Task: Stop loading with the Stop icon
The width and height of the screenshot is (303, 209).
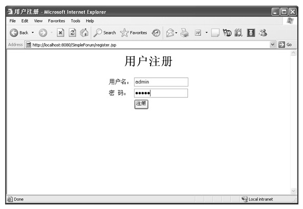Action: point(60,33)
